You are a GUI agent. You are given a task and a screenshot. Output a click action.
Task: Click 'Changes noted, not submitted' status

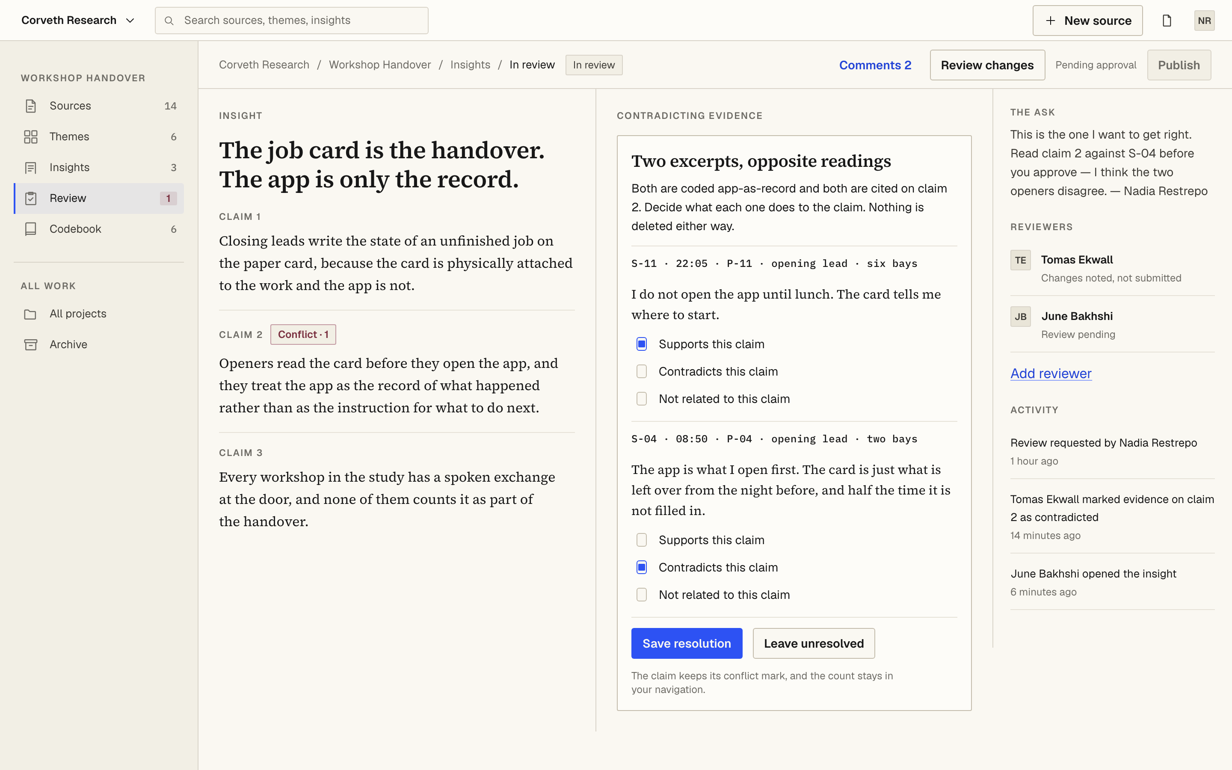pos(1111,278)
